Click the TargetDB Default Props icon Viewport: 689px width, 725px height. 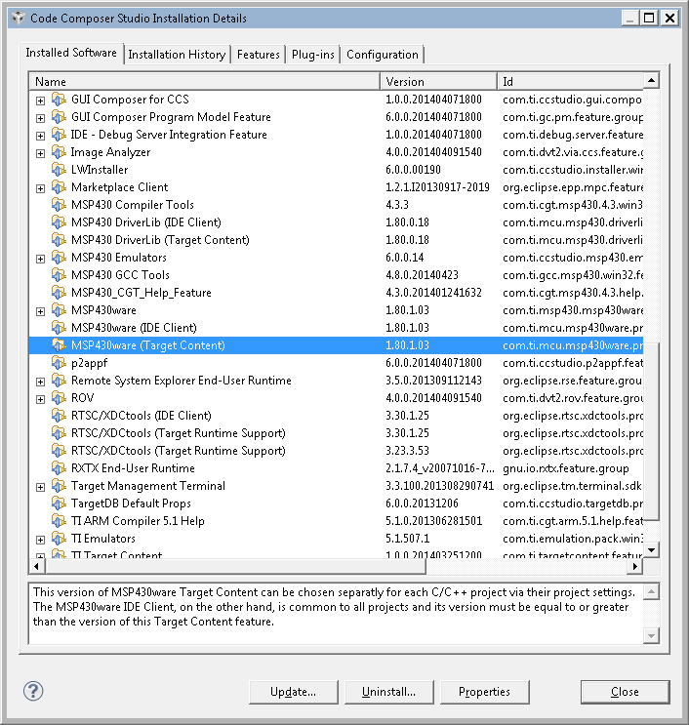pos(59,503)
